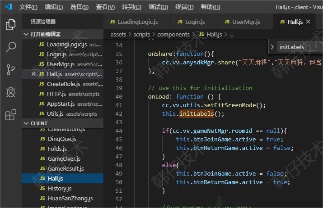Viewport: 323px width, 208px height.
Task: Open the 调试(D) menu
Action: point(158,7)
